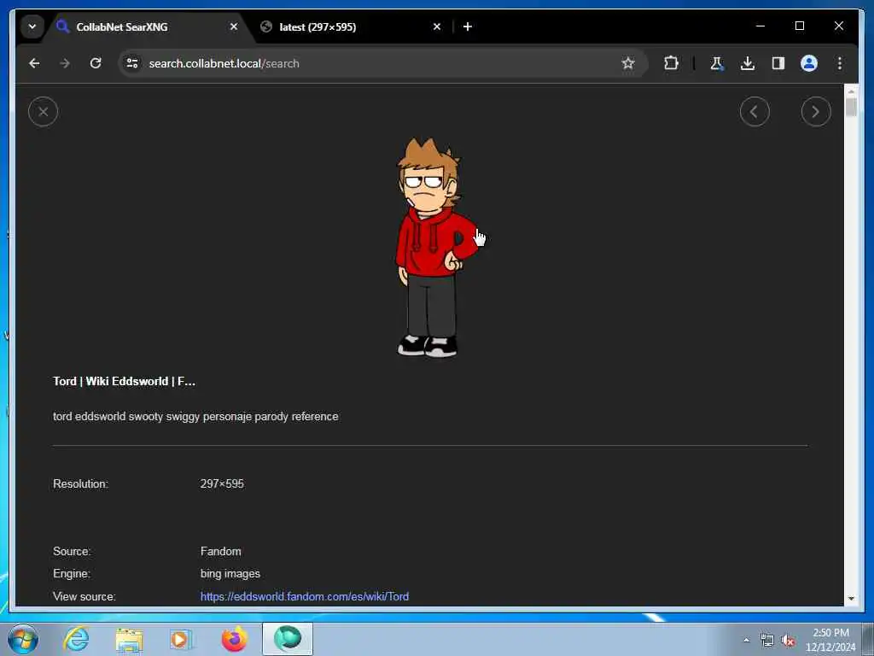Go to the next image result
This screenshot has height=656, width=874.
[815, 112]
